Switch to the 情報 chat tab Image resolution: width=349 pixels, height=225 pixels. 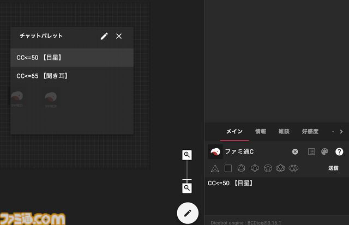pos(261,131)
